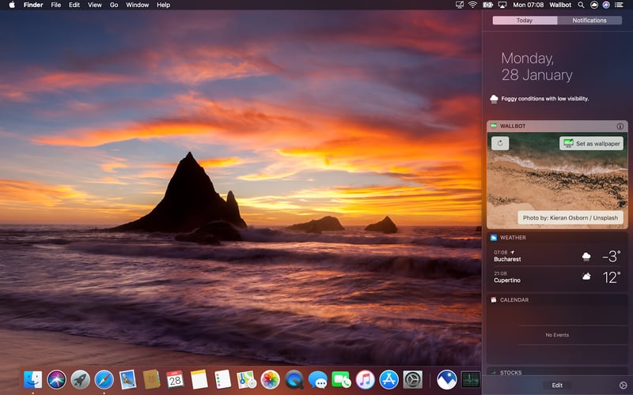Click the cloud icon in menu bar
633x395 pixels.
(594, 5)
